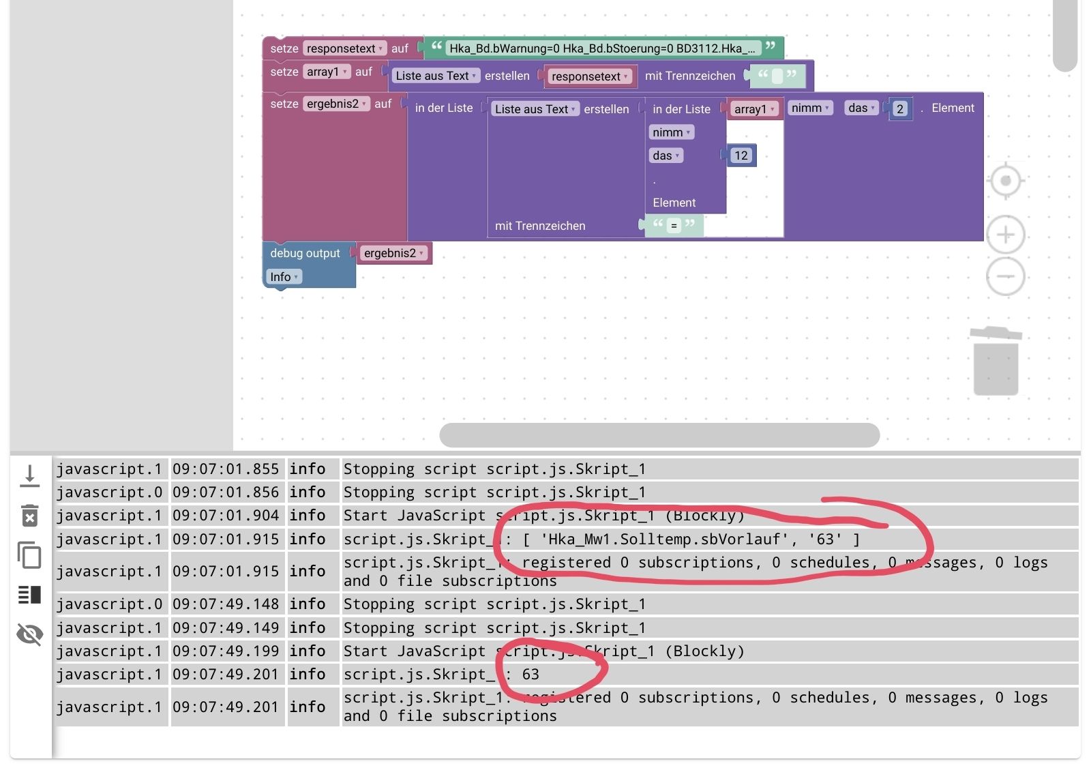The height and width of the screenshot is (768, 1091).
Task: Open the inner 'nimm' dropdown
Action: tap(672, 132)
